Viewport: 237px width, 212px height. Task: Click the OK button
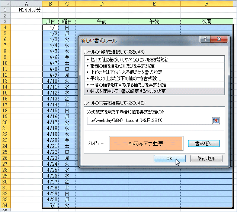[169, 159]
